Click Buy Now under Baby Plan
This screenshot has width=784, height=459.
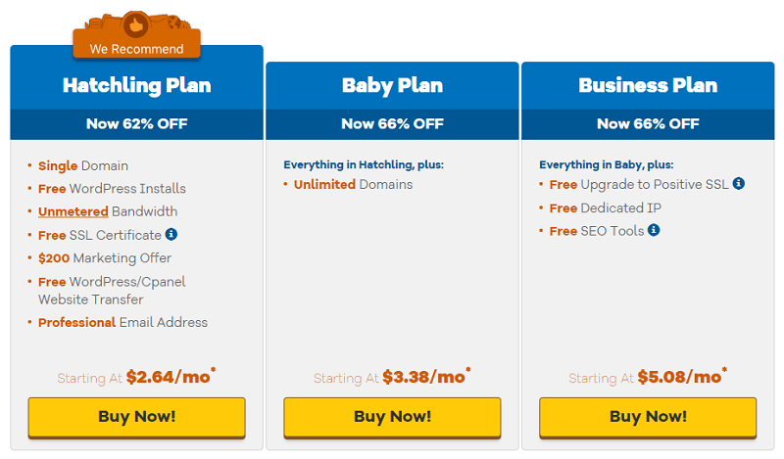[392, 418]
